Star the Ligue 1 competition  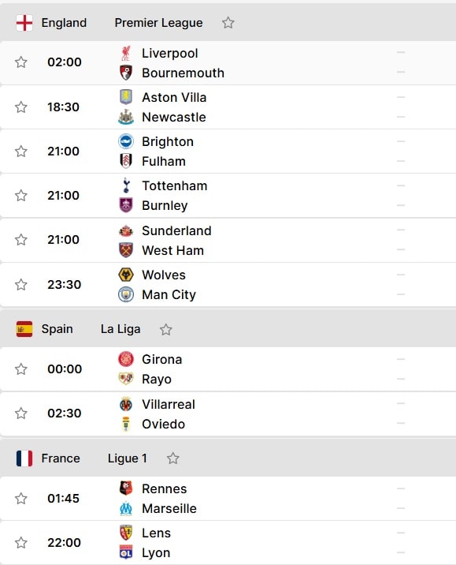[x=173, y=458]
